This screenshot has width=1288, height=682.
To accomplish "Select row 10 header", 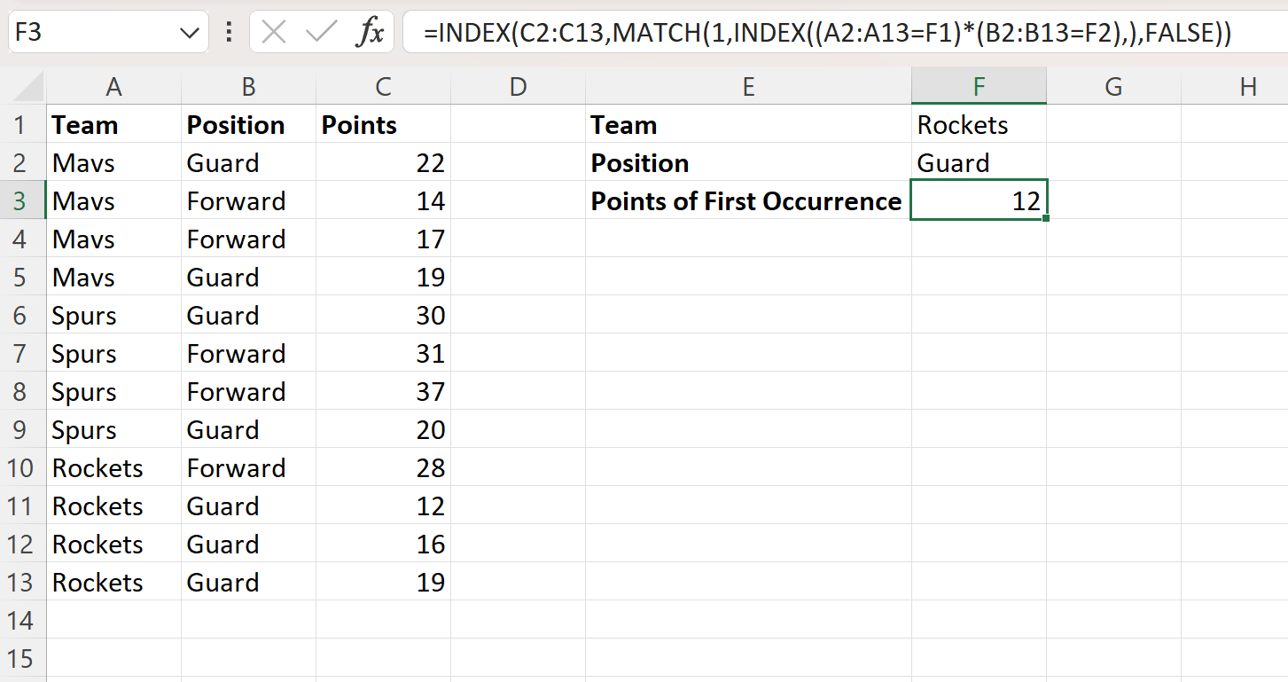I will [22, 467].
